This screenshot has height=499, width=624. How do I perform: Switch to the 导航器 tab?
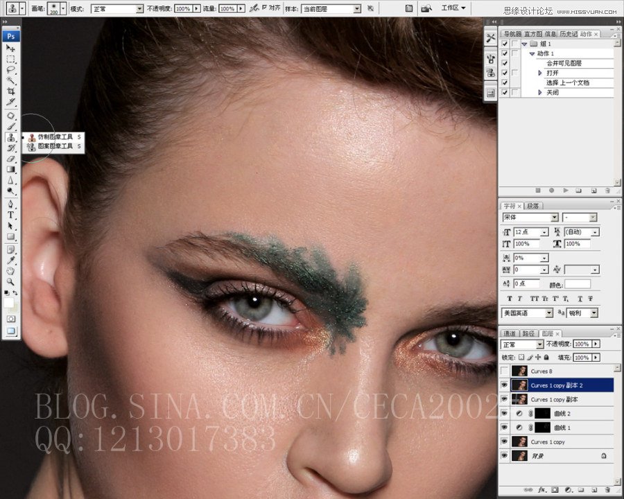(512, 34)
